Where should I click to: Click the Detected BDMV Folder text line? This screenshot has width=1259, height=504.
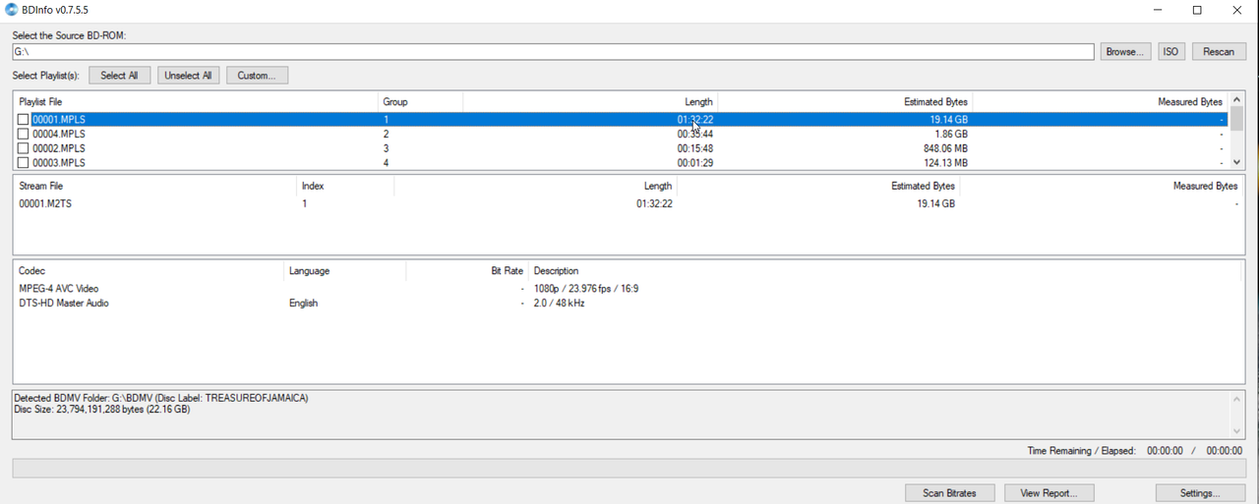point(161,398)
